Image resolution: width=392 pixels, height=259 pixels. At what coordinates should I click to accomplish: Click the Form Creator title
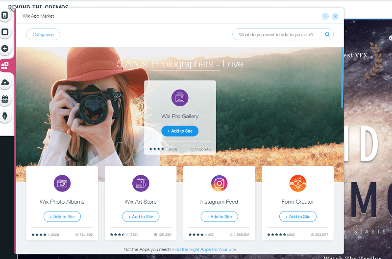(x=298, y=202)
